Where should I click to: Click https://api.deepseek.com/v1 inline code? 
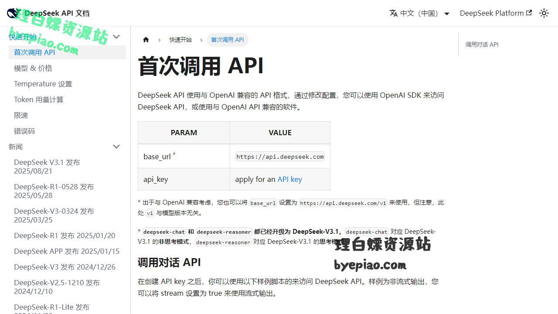click(x=343, y=203)
